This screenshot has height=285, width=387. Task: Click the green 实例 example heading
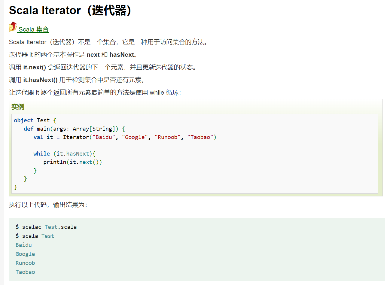click(18, 107)
